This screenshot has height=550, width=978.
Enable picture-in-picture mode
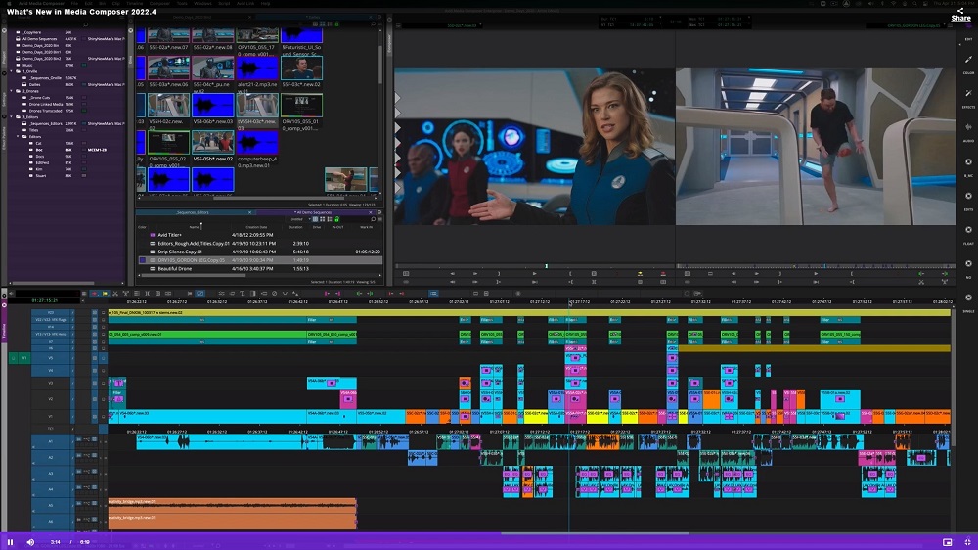click(947, 542)
